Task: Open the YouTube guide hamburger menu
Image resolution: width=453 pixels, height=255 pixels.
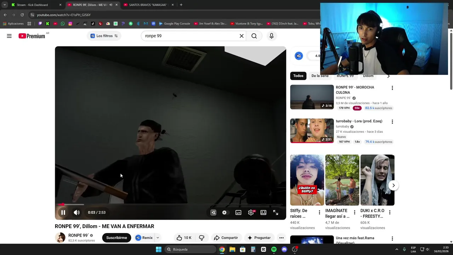Action: [9, 36]
